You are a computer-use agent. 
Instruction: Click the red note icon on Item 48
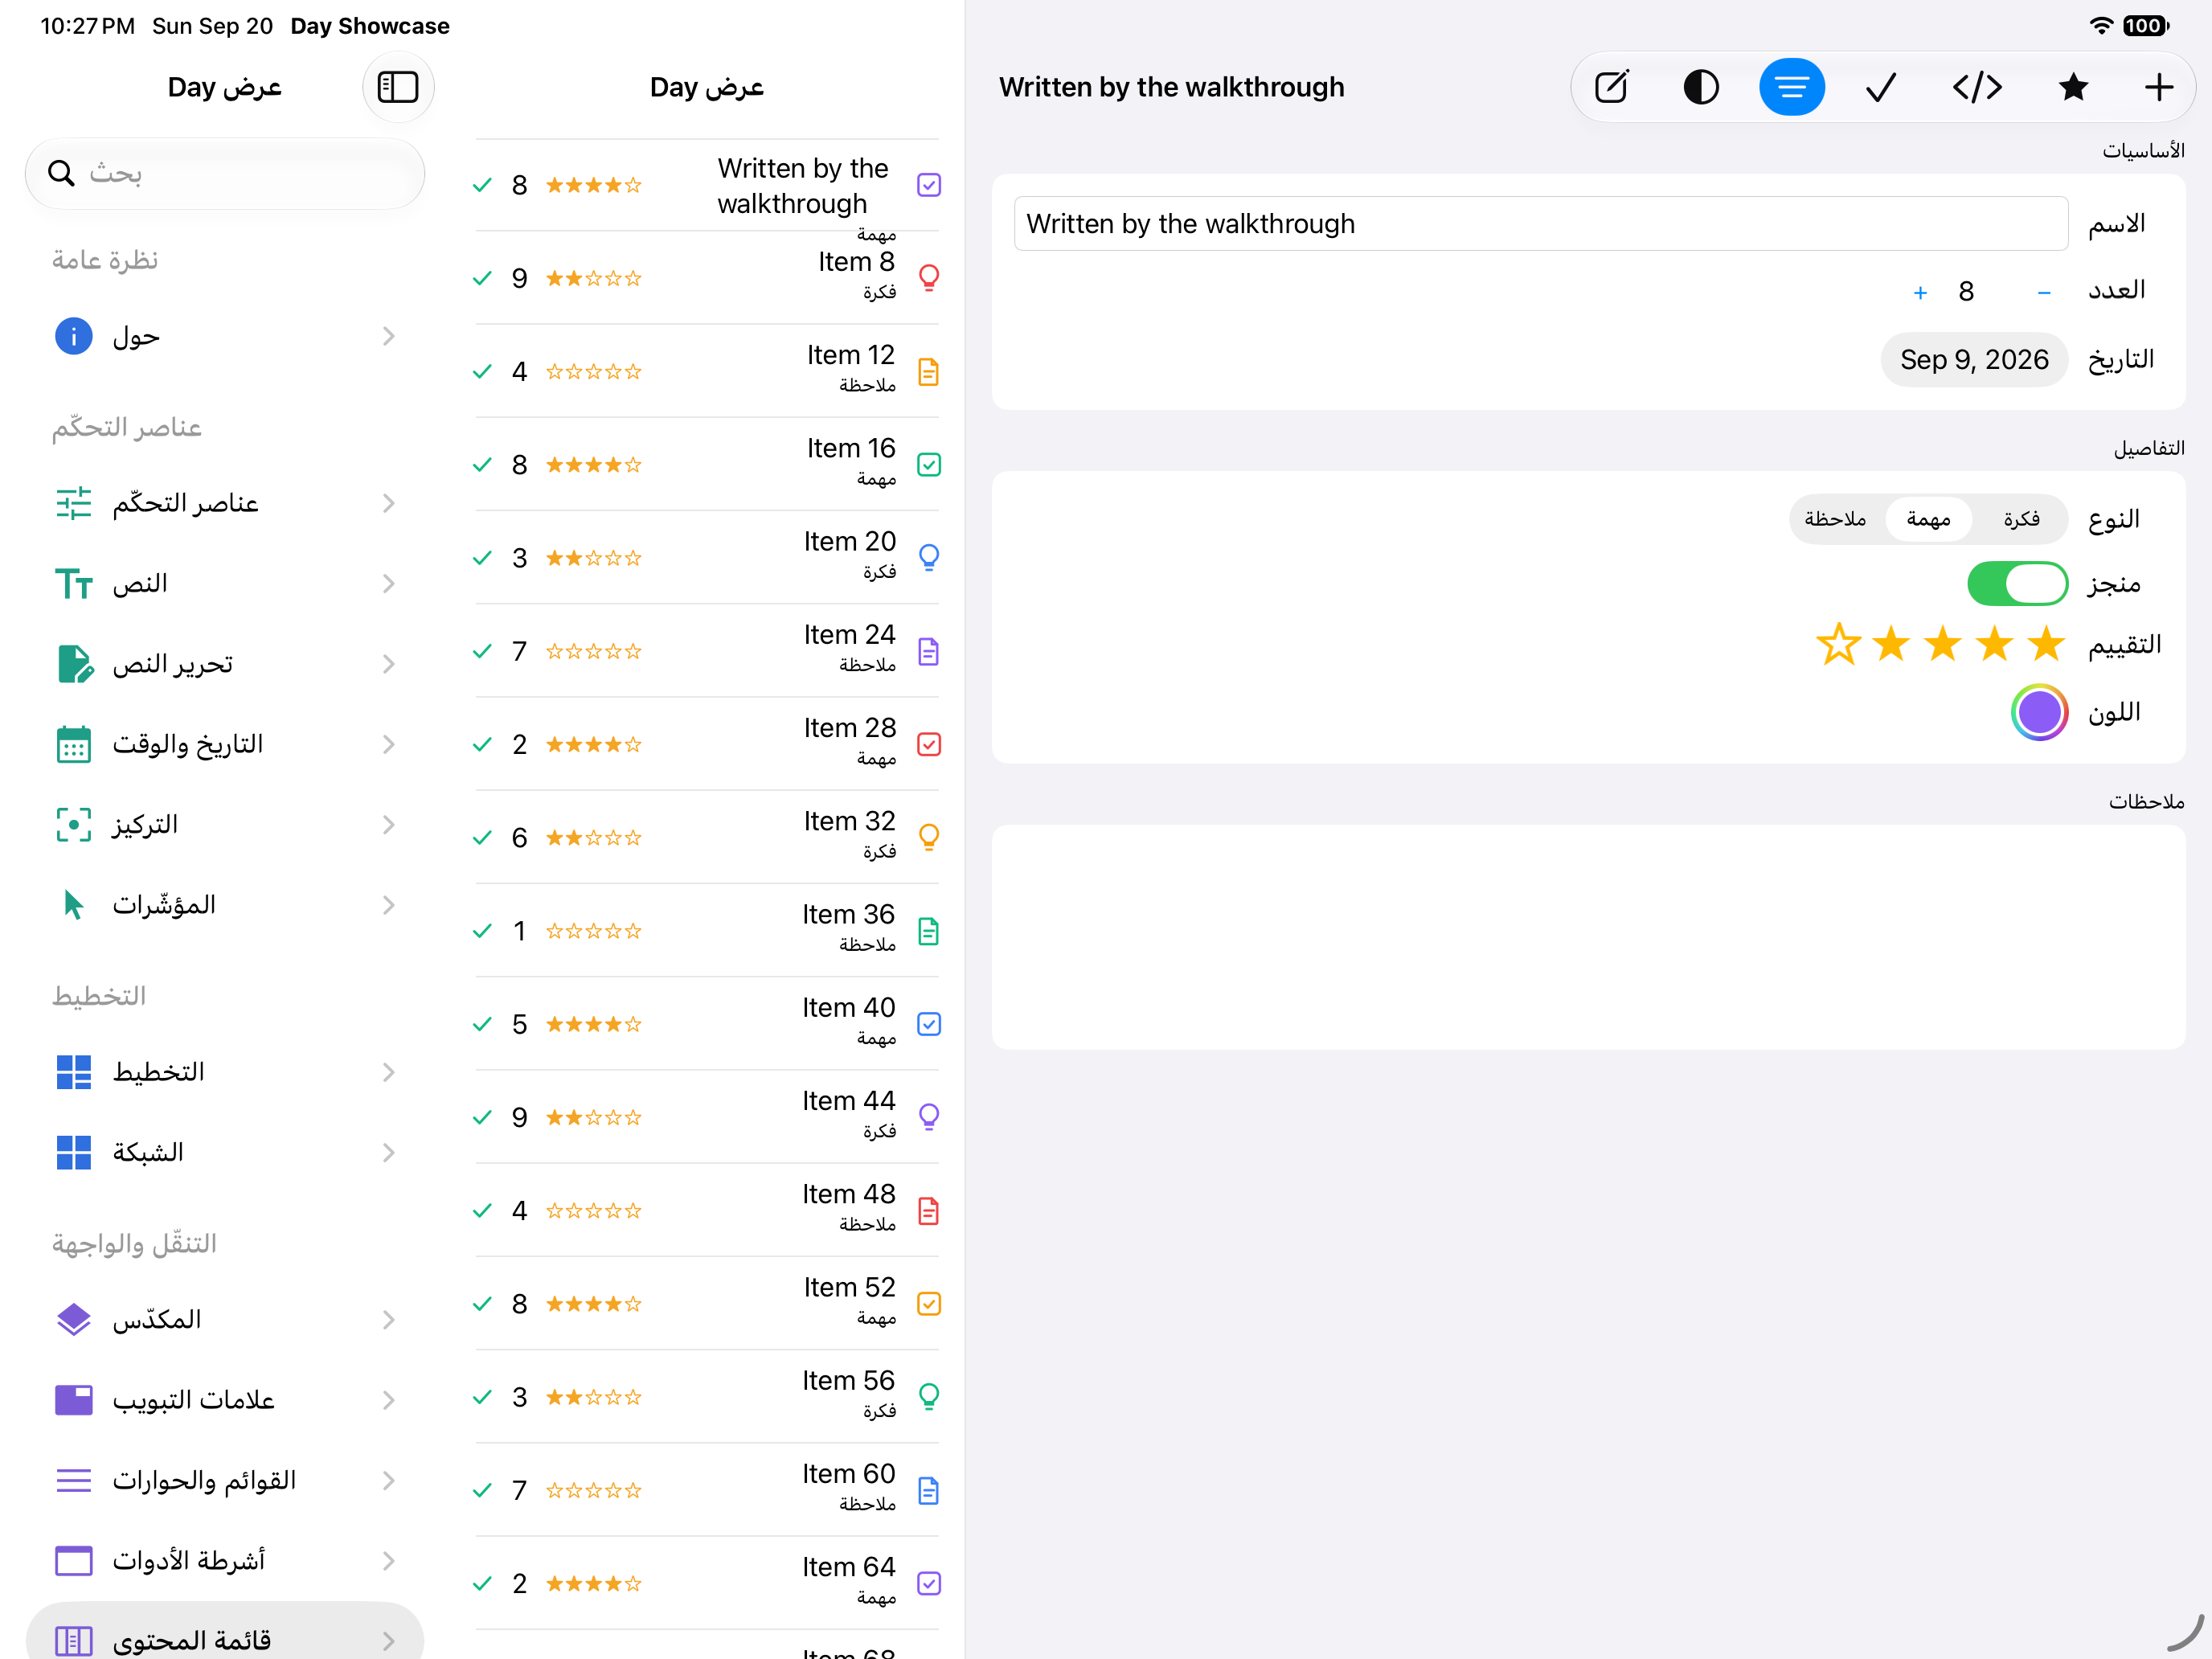pyautogui.click(x=928, y=1210)
